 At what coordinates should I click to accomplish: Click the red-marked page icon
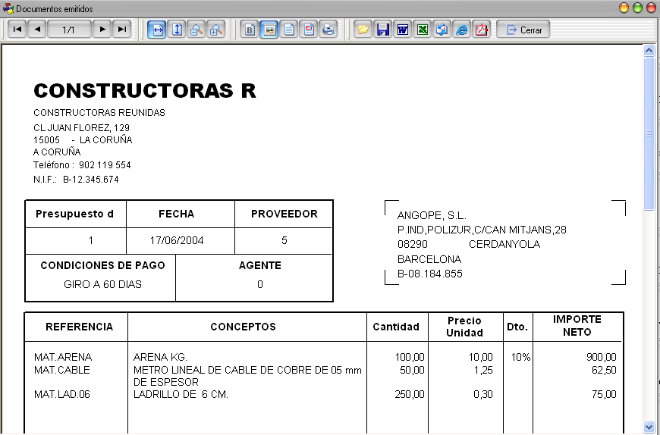(309, 30)
